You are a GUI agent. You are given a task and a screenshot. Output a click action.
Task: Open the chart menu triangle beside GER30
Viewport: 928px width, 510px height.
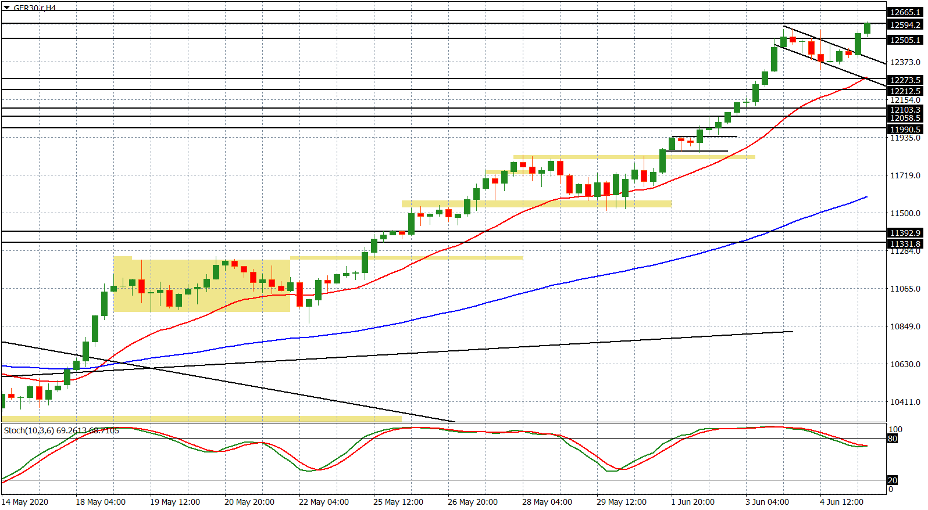point(6,8)
